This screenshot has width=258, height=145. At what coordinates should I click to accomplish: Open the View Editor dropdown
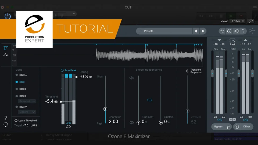238,21
